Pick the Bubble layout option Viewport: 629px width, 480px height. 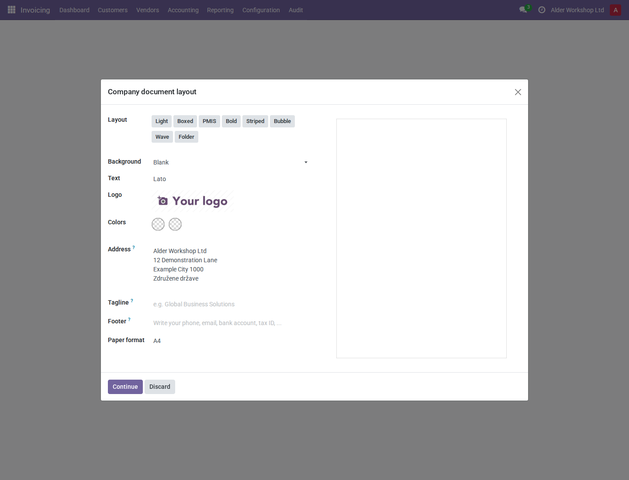[x=282, y=121]
